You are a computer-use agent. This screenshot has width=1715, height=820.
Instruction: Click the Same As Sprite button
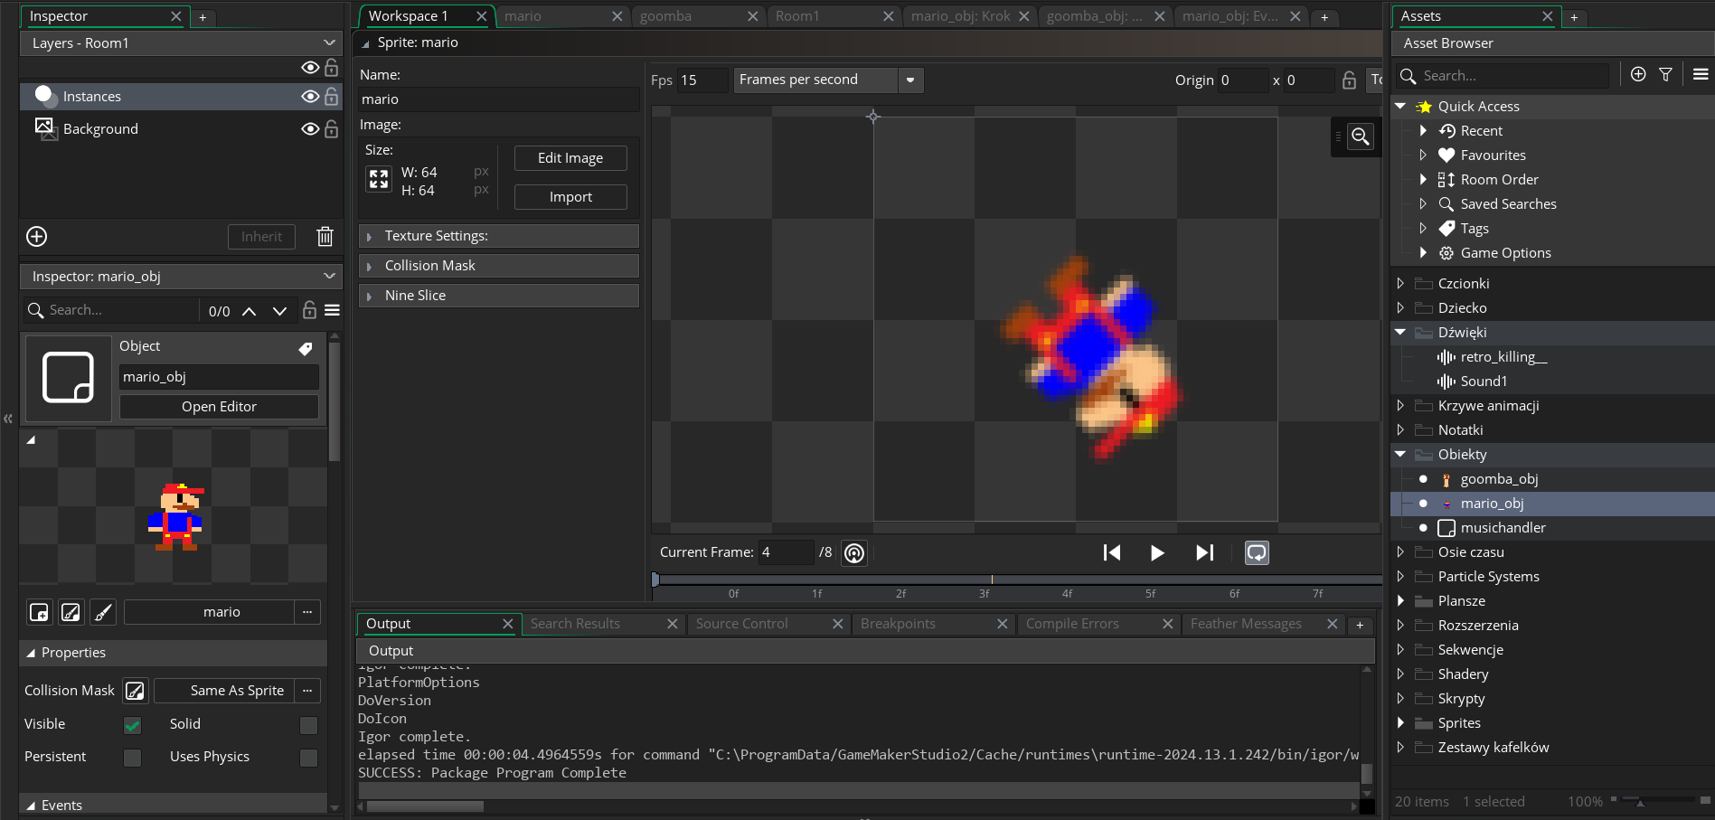[x=224, y=691]
